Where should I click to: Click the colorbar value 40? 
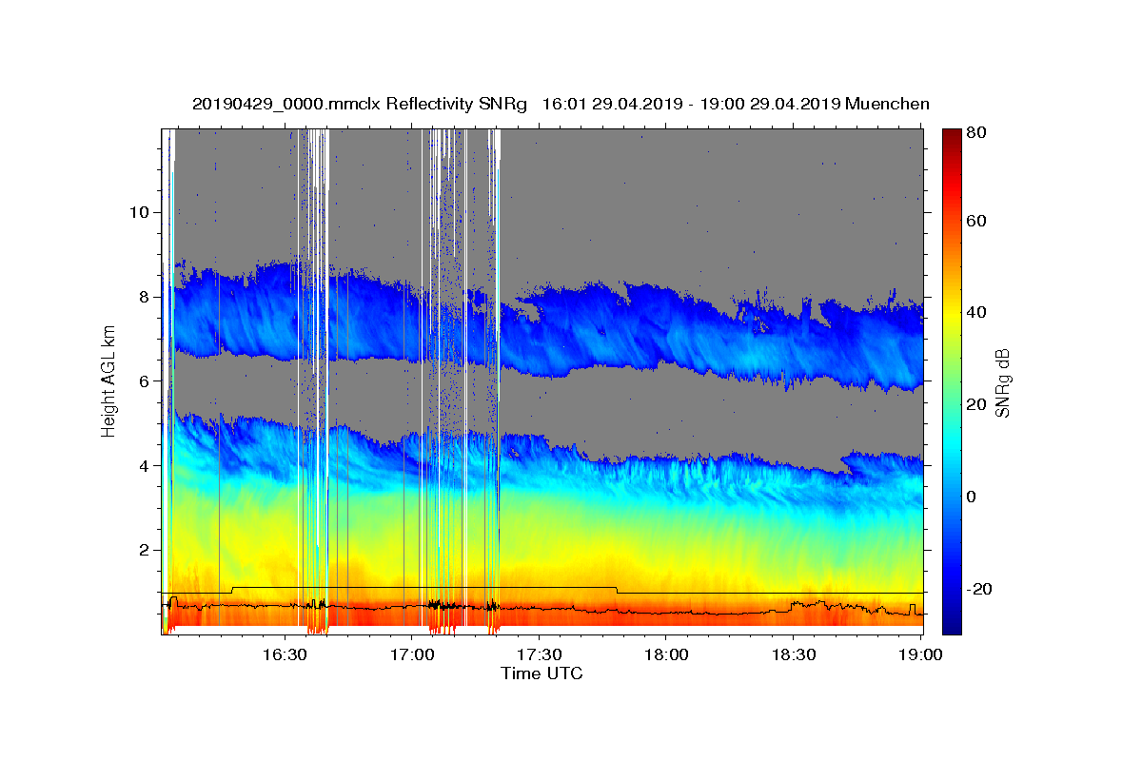click(x=977, y=313)
